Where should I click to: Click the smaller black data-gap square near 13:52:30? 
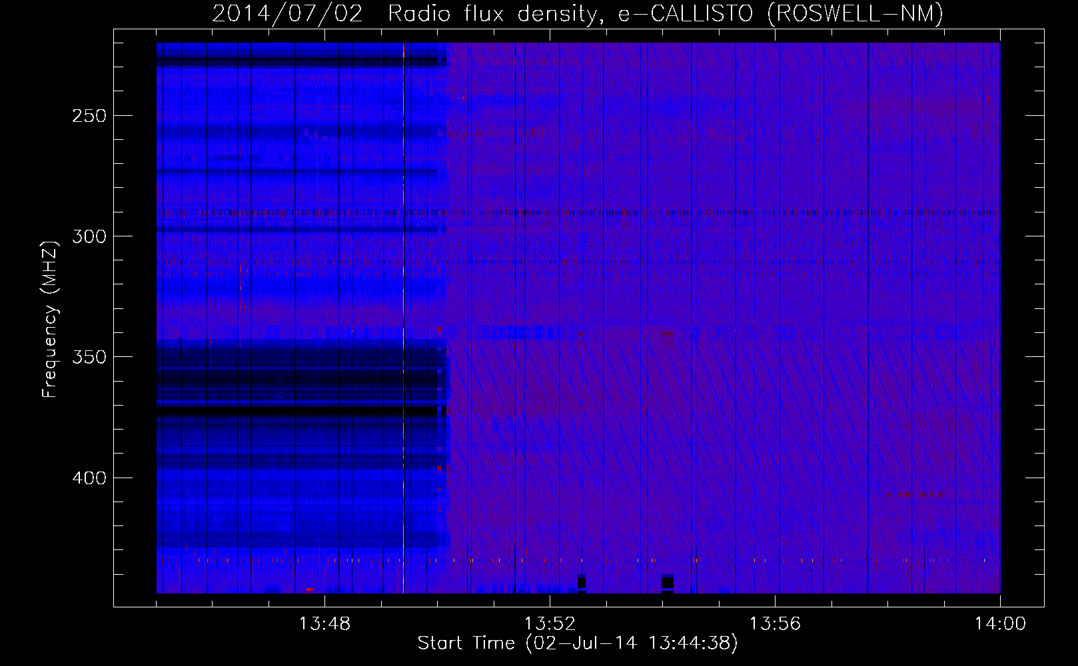[582, 583]
